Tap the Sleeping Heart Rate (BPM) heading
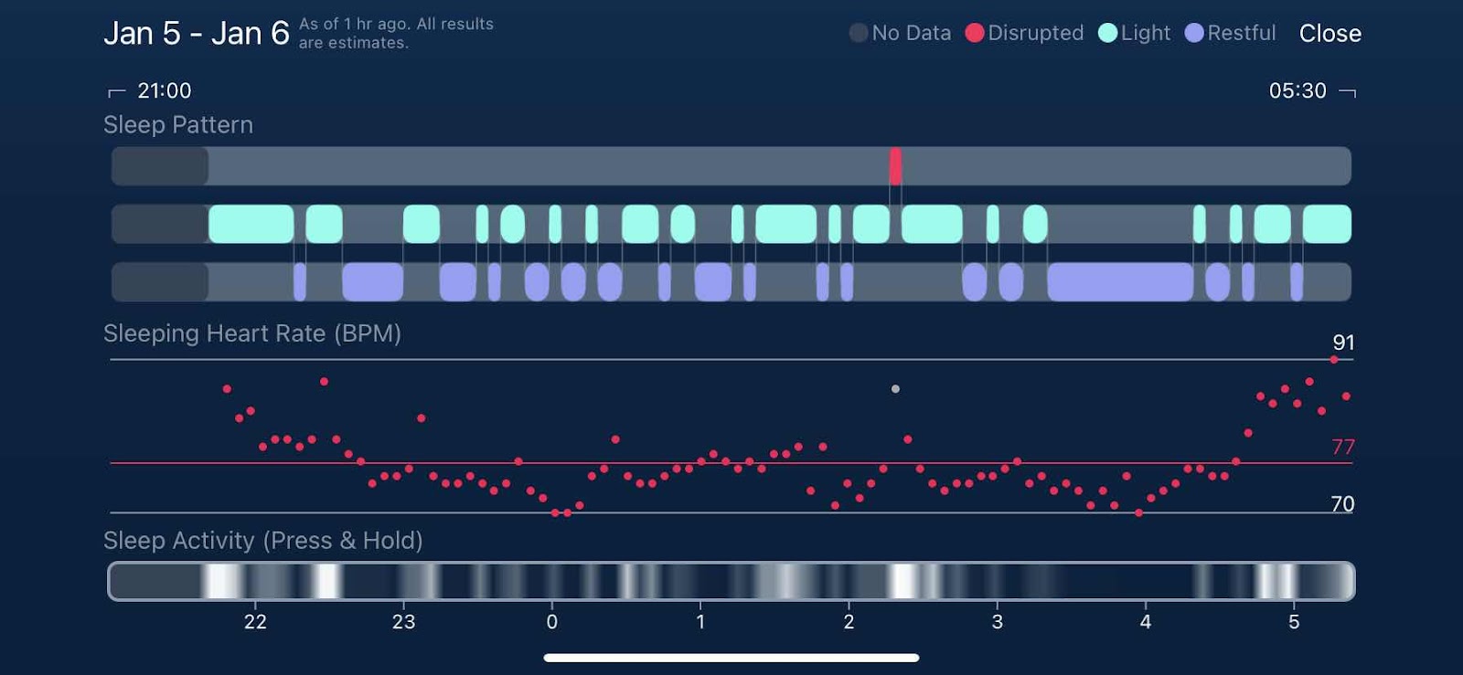This screenshot has height=675, width=1463. click(252, 333)
